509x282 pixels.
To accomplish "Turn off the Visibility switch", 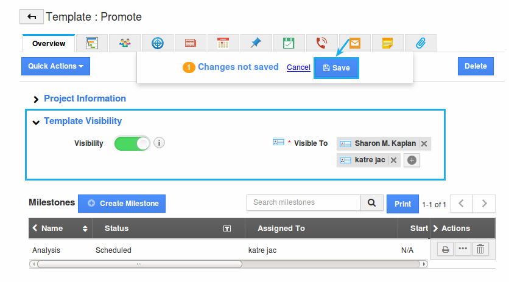I will point(132,143).
